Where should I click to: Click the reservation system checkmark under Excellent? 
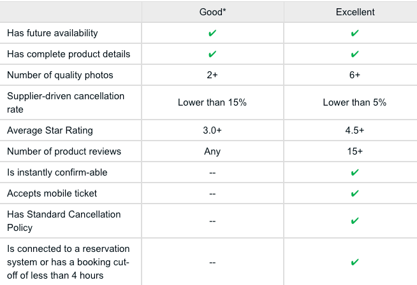click(355, 262)
